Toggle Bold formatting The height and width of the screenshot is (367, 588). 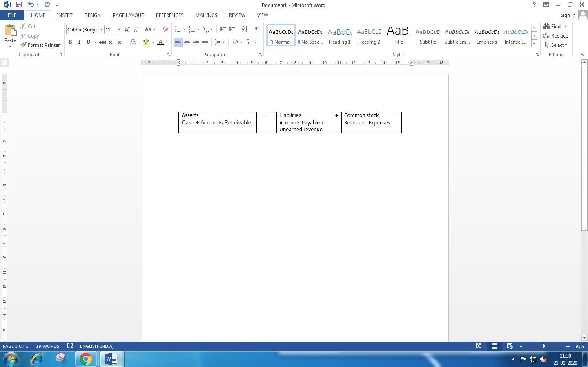(70, 42)
